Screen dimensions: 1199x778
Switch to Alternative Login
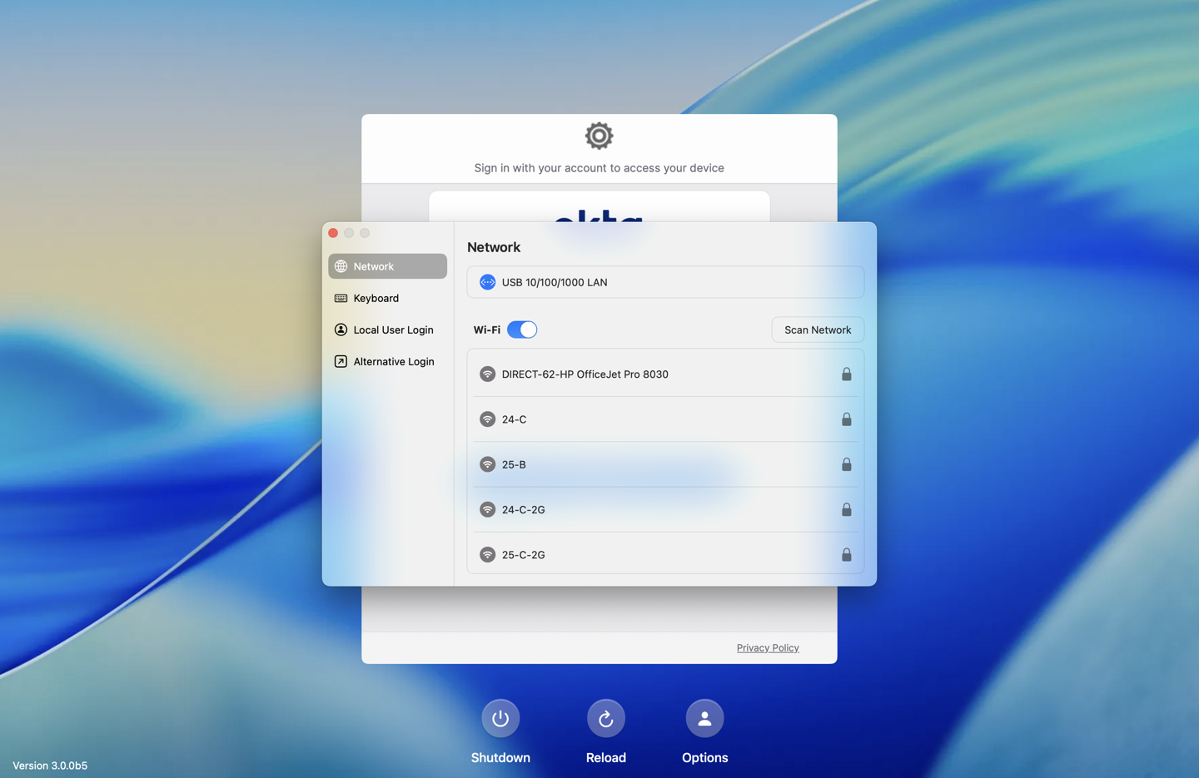[x=387, y=361]
